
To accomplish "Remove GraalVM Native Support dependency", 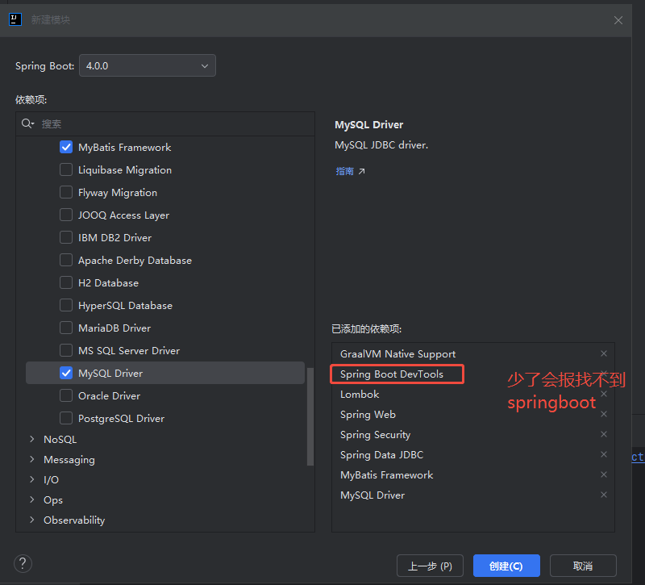I will coord(603,353).
